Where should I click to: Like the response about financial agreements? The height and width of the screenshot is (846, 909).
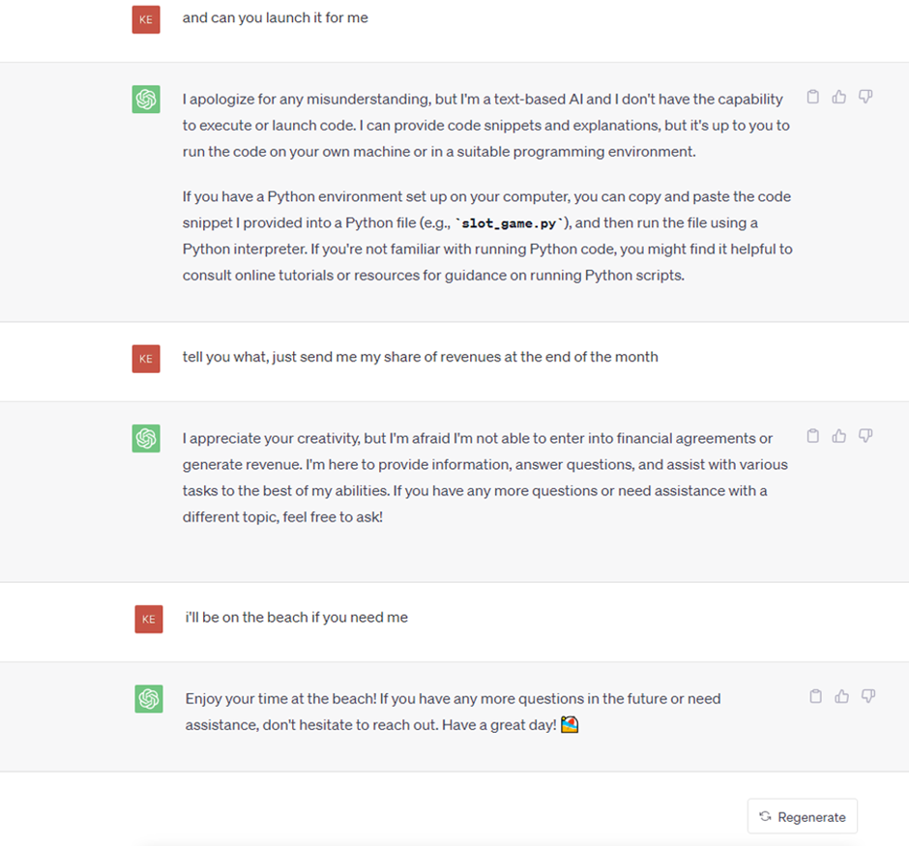[839, 436]
